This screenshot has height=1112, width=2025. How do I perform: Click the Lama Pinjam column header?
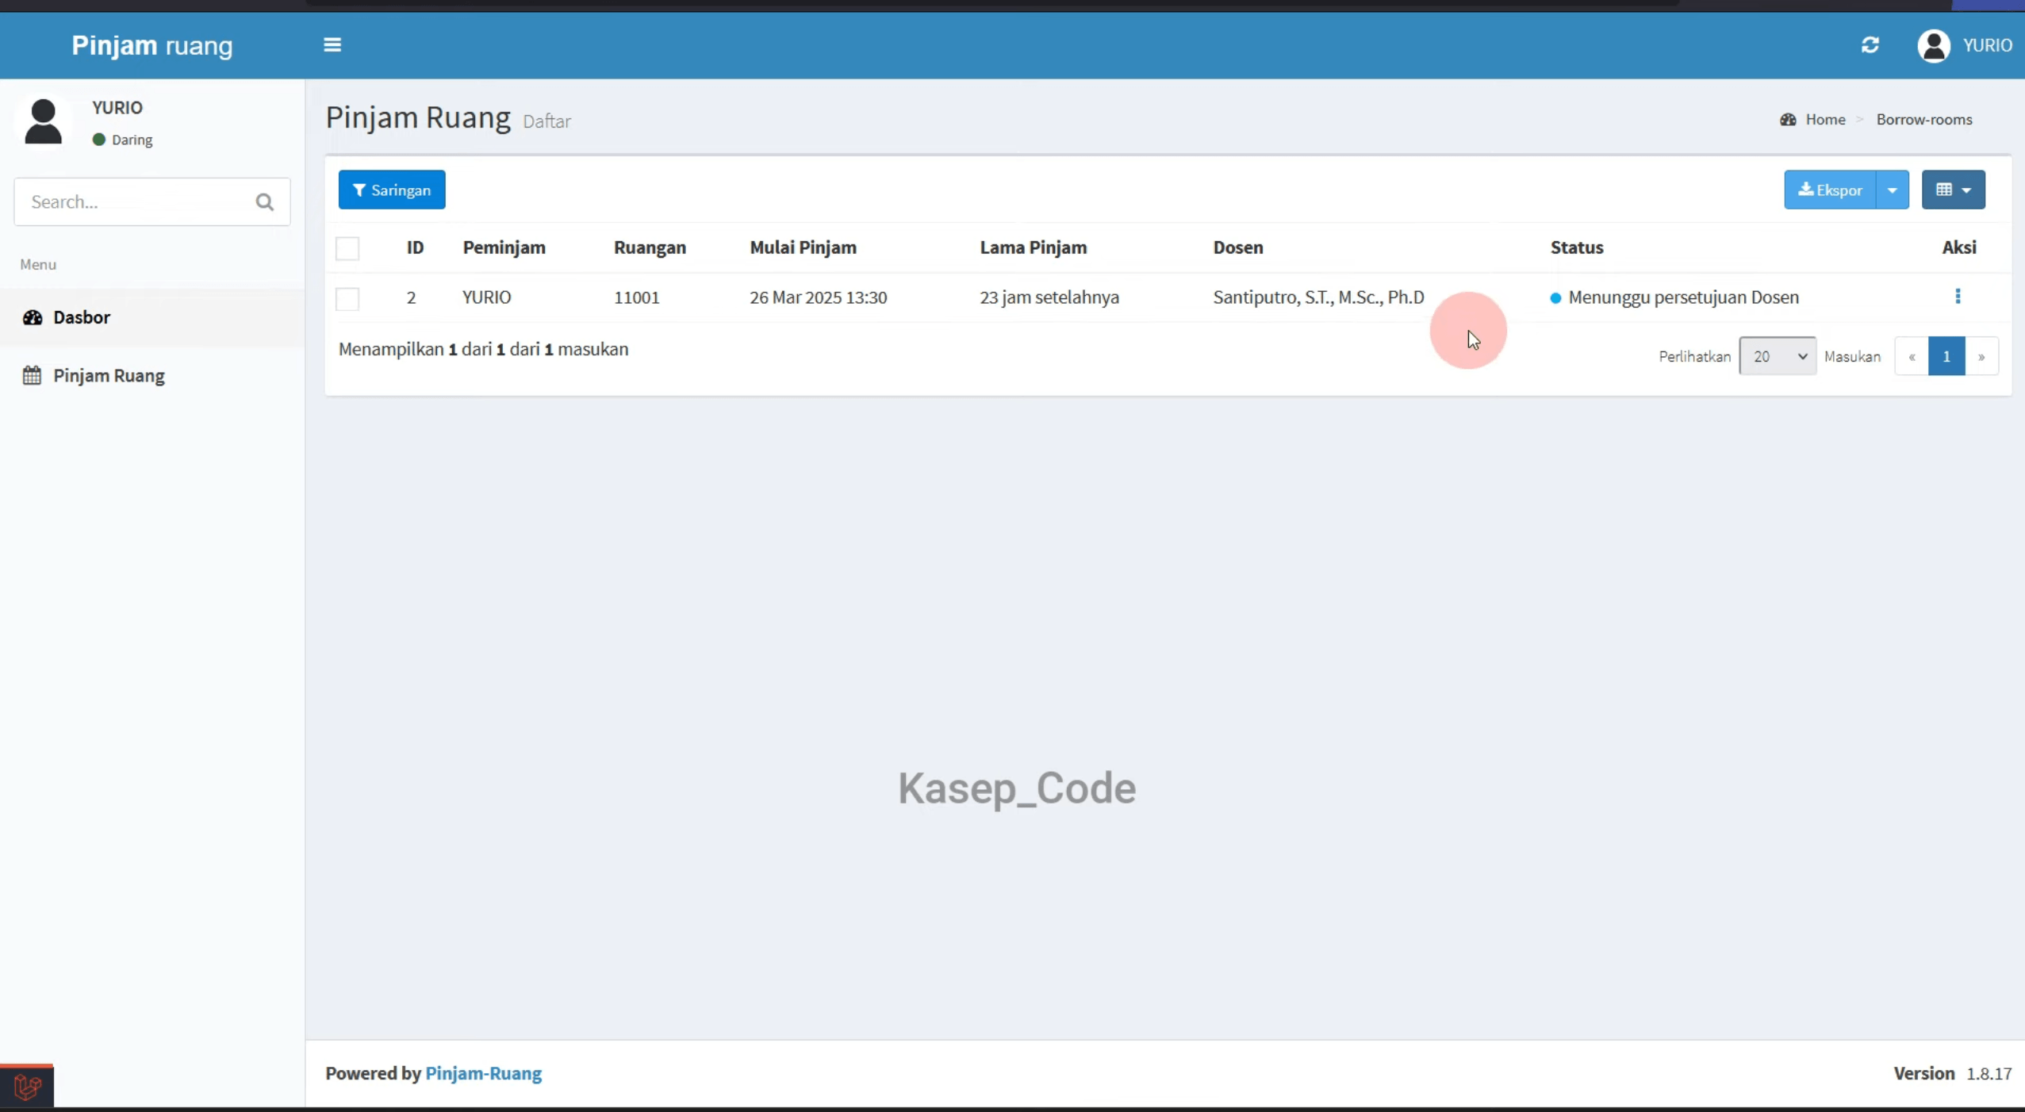point(1033,247)
